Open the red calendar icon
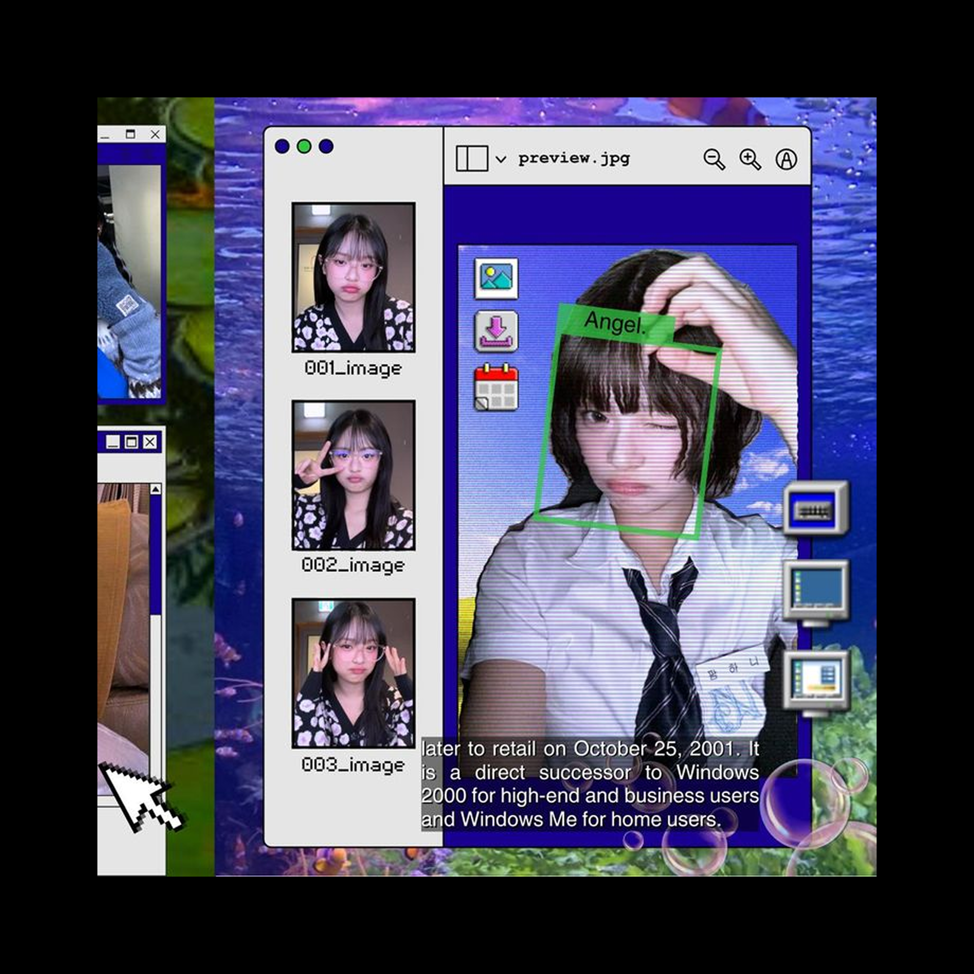Viewport: 974px width, 974px height. pyautogui.click(x=497, y=387)
